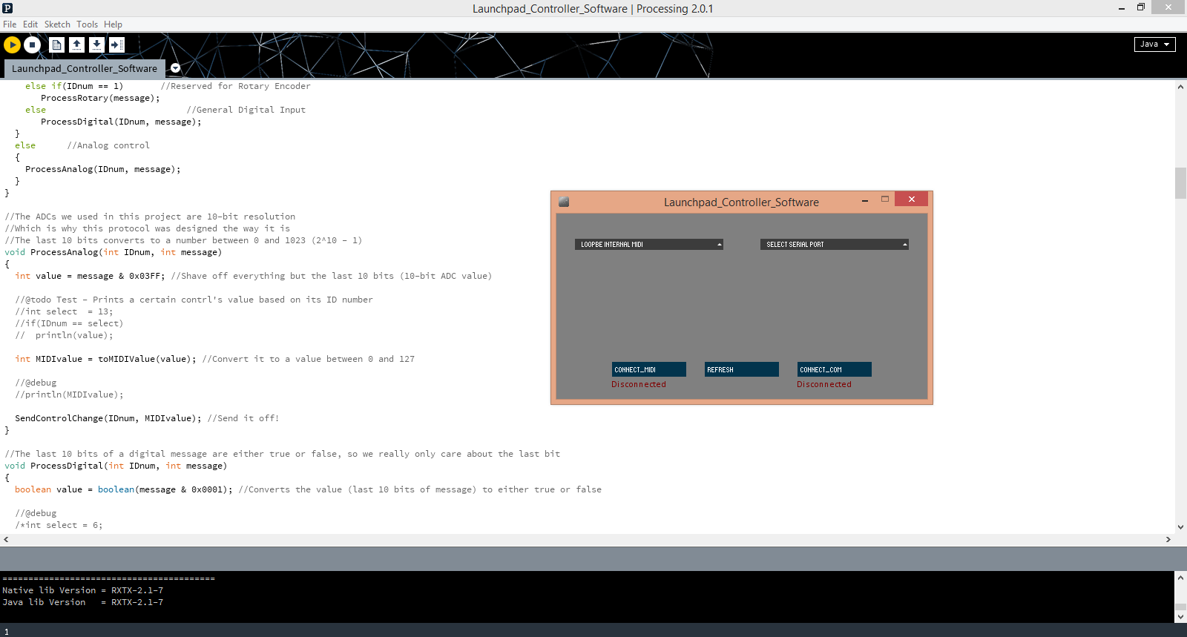Open the Help menu
This screenshot has width=1187, height=637.
113,24
